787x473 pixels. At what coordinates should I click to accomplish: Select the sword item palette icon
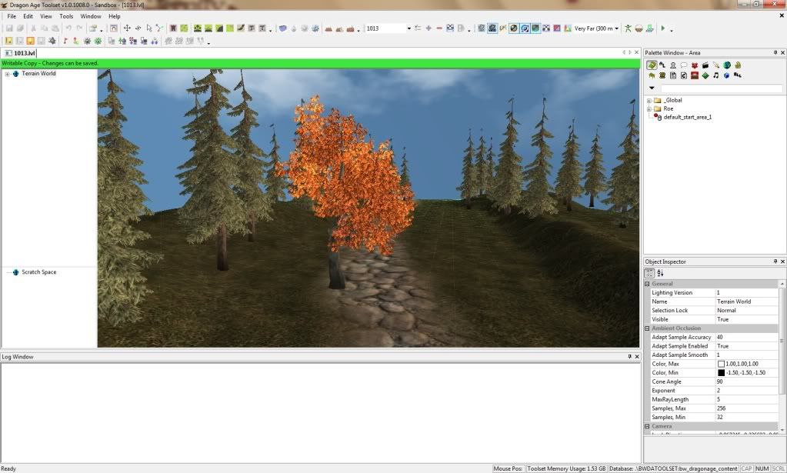(x=716, y=65)
